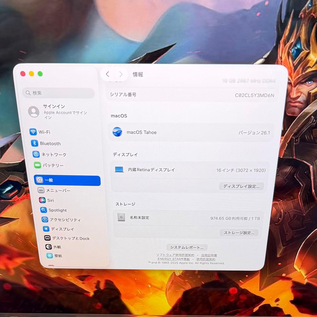Select the Bluetooth sidebar icon

coord(50,144)
